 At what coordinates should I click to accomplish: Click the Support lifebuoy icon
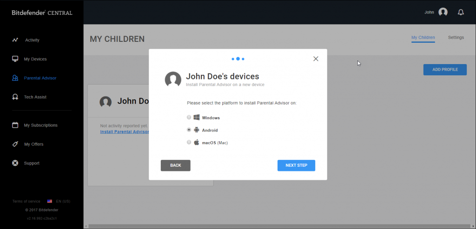(x=15, y=163)
